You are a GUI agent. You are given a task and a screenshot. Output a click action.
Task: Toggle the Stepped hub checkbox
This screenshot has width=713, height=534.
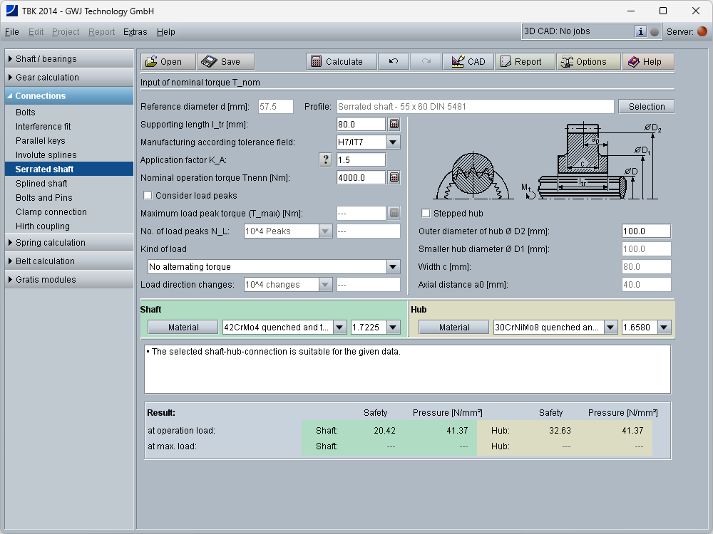[426, 213]
